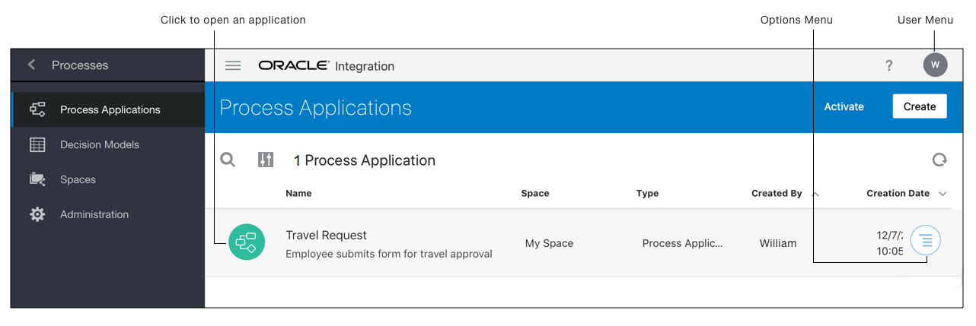This screenshot has height=326, width=976.
Task: Open the Travel Request application icon
Action: click(247, 242)
